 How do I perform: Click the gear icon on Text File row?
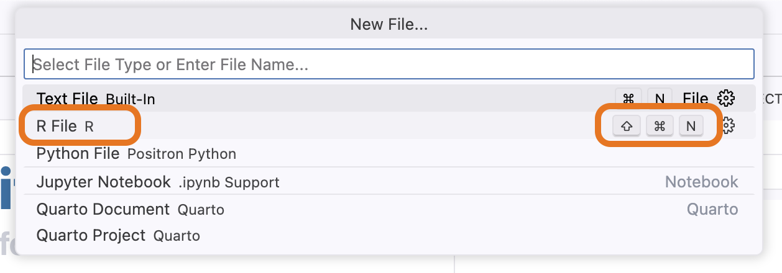[x=726, y=98]
